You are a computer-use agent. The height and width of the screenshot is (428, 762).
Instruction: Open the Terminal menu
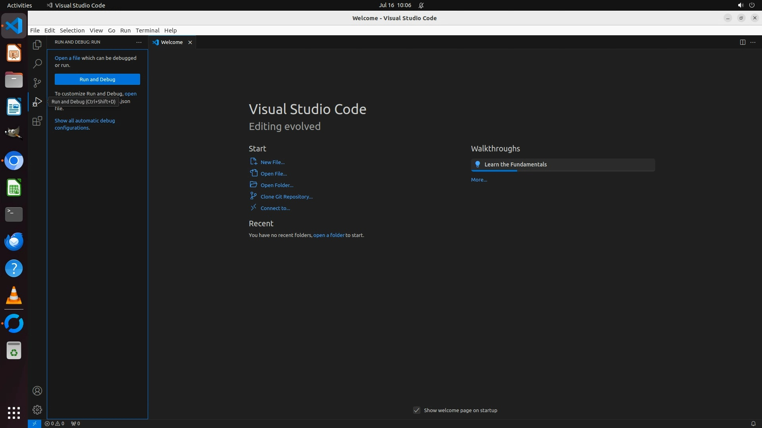147,30
